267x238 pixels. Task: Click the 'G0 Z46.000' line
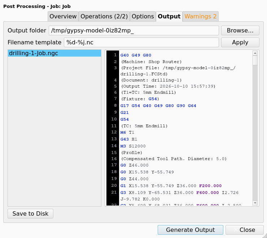click(x=134, y=165)
